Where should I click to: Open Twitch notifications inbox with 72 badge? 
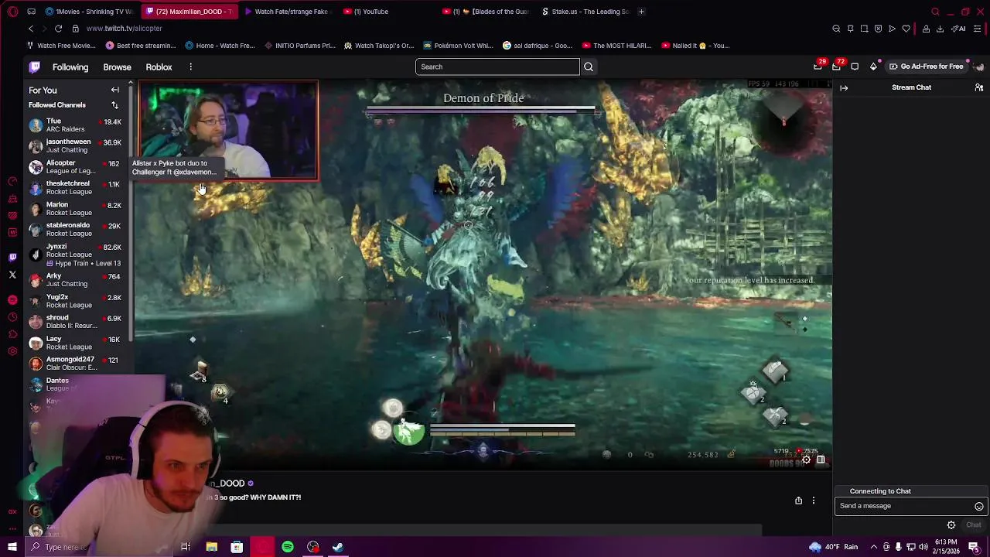pyautogui.click(x=836, y=67)
